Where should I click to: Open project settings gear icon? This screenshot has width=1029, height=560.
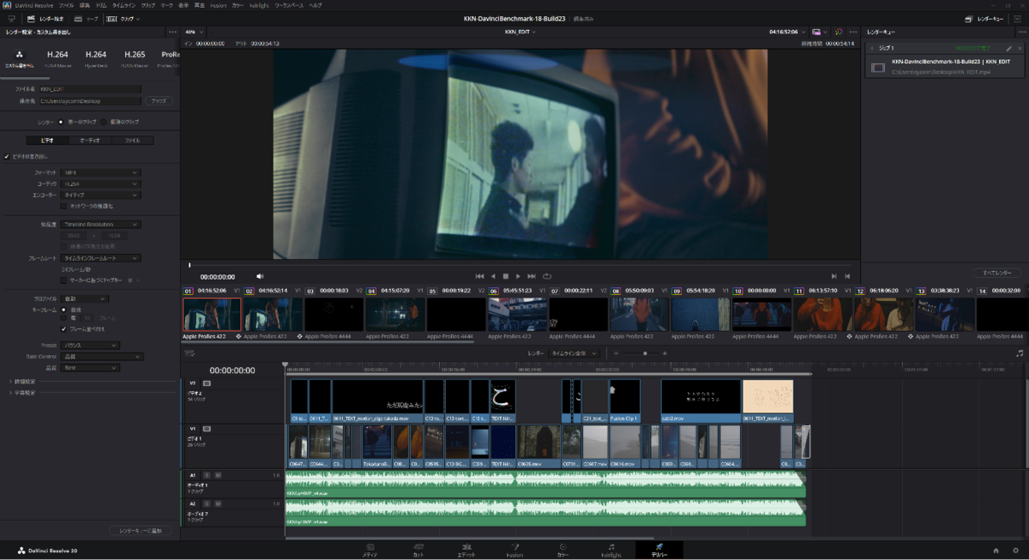(1014, 551)
